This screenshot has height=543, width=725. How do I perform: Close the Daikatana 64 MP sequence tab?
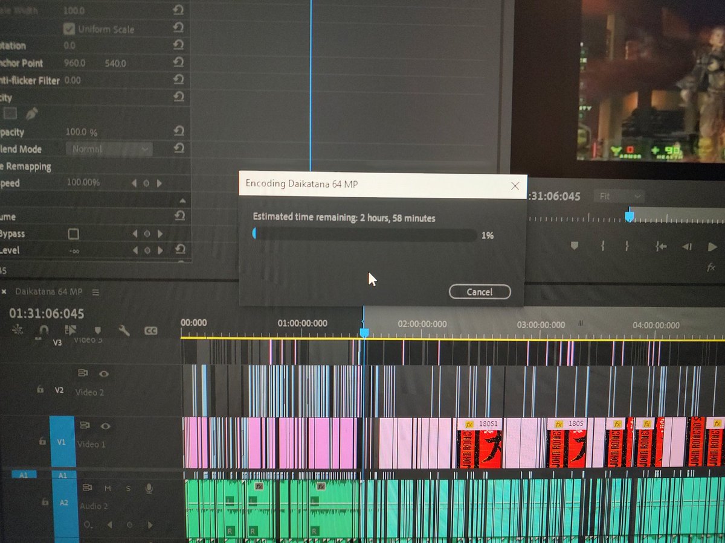tap(4, 292)
